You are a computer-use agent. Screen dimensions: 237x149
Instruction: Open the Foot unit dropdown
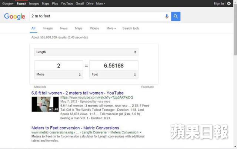tap(114, 74)
